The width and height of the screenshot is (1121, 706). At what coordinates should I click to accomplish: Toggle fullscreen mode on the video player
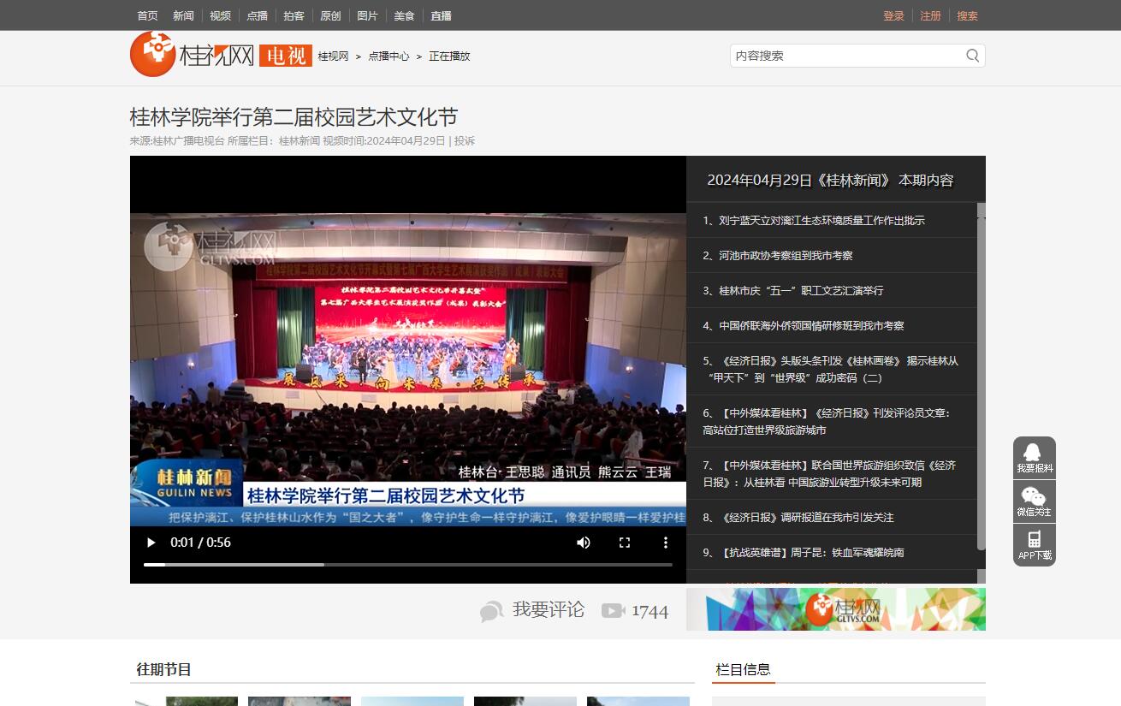[x=625, y=543]
